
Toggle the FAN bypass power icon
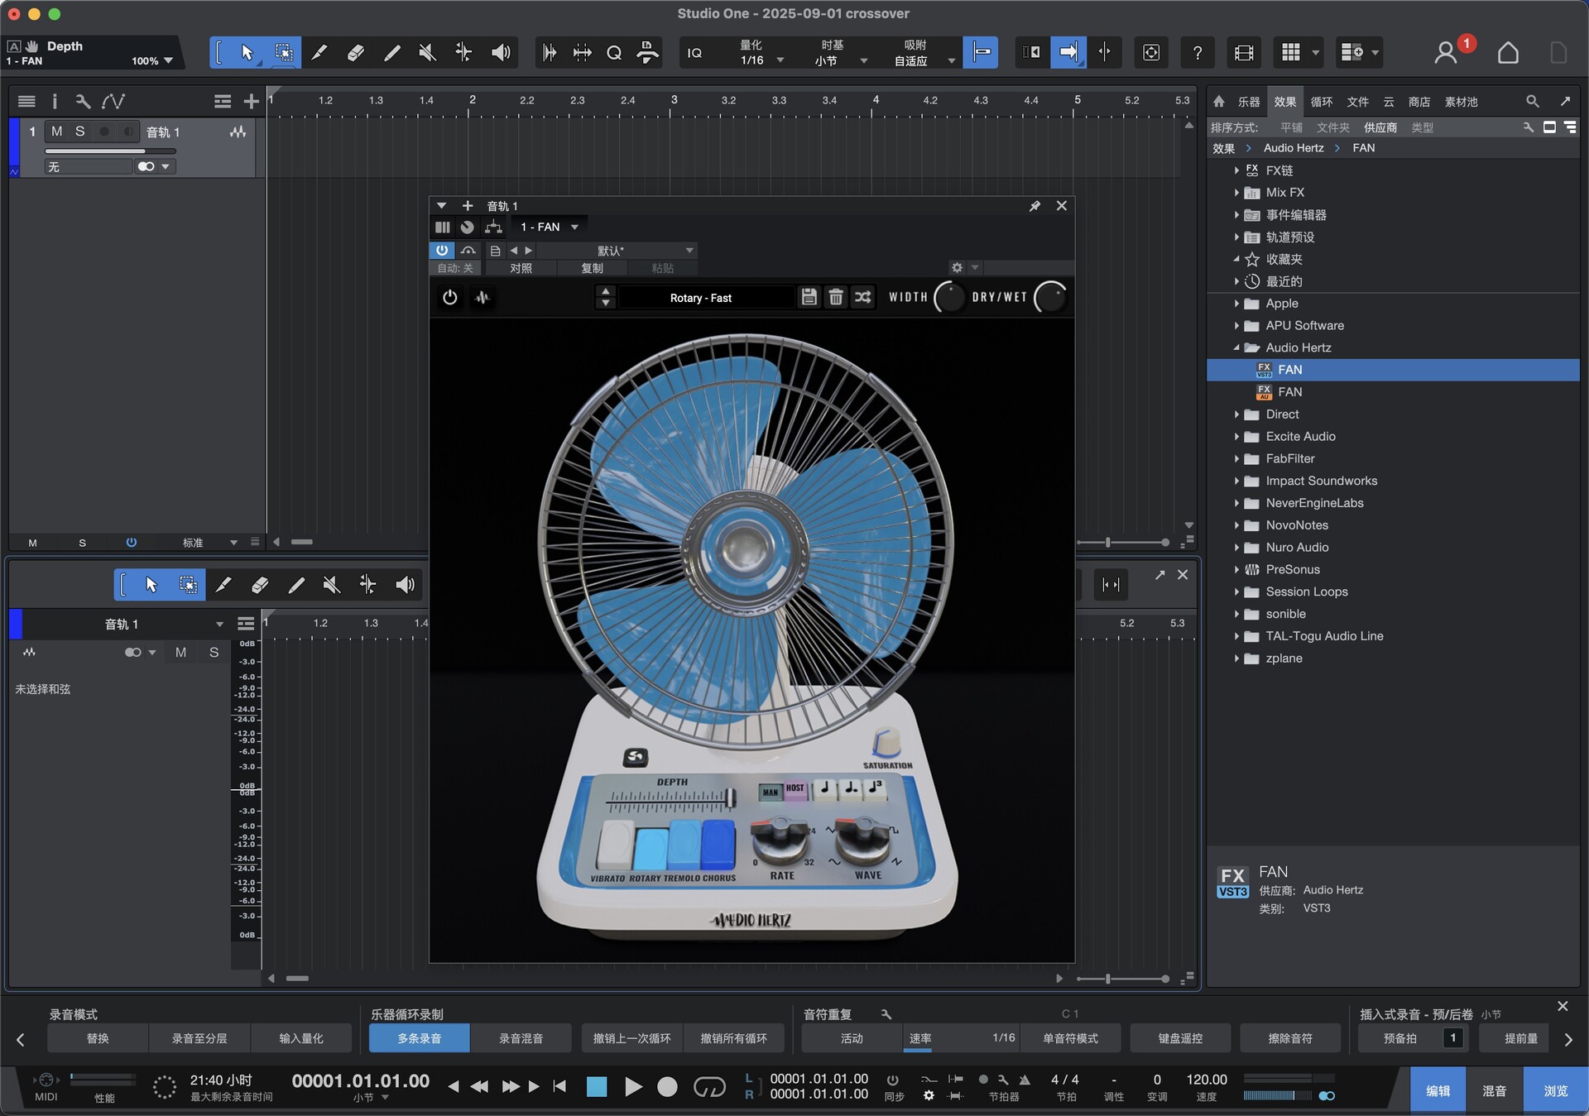[x=449, y=297]
